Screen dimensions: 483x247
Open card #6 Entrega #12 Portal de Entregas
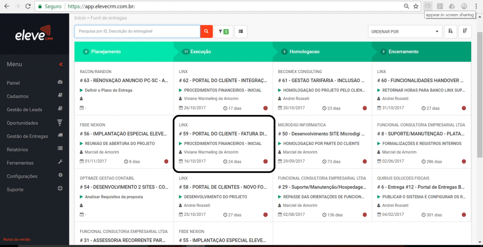421,187
